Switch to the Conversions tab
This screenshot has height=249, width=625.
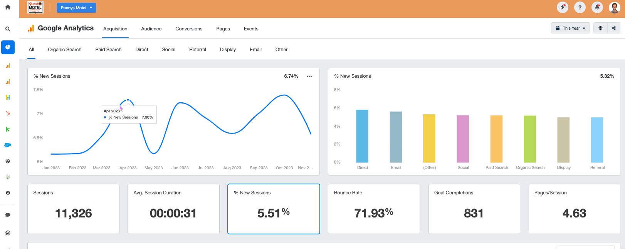pos(189,29)
